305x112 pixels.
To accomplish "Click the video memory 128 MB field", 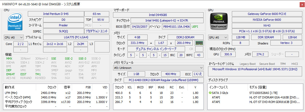I will pos(241,37).
